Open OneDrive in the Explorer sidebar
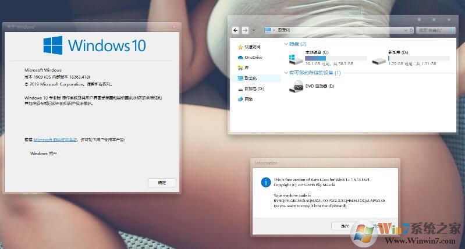This screenshot has height=249, width=465. pyautogui.click(x=250, y=58)
